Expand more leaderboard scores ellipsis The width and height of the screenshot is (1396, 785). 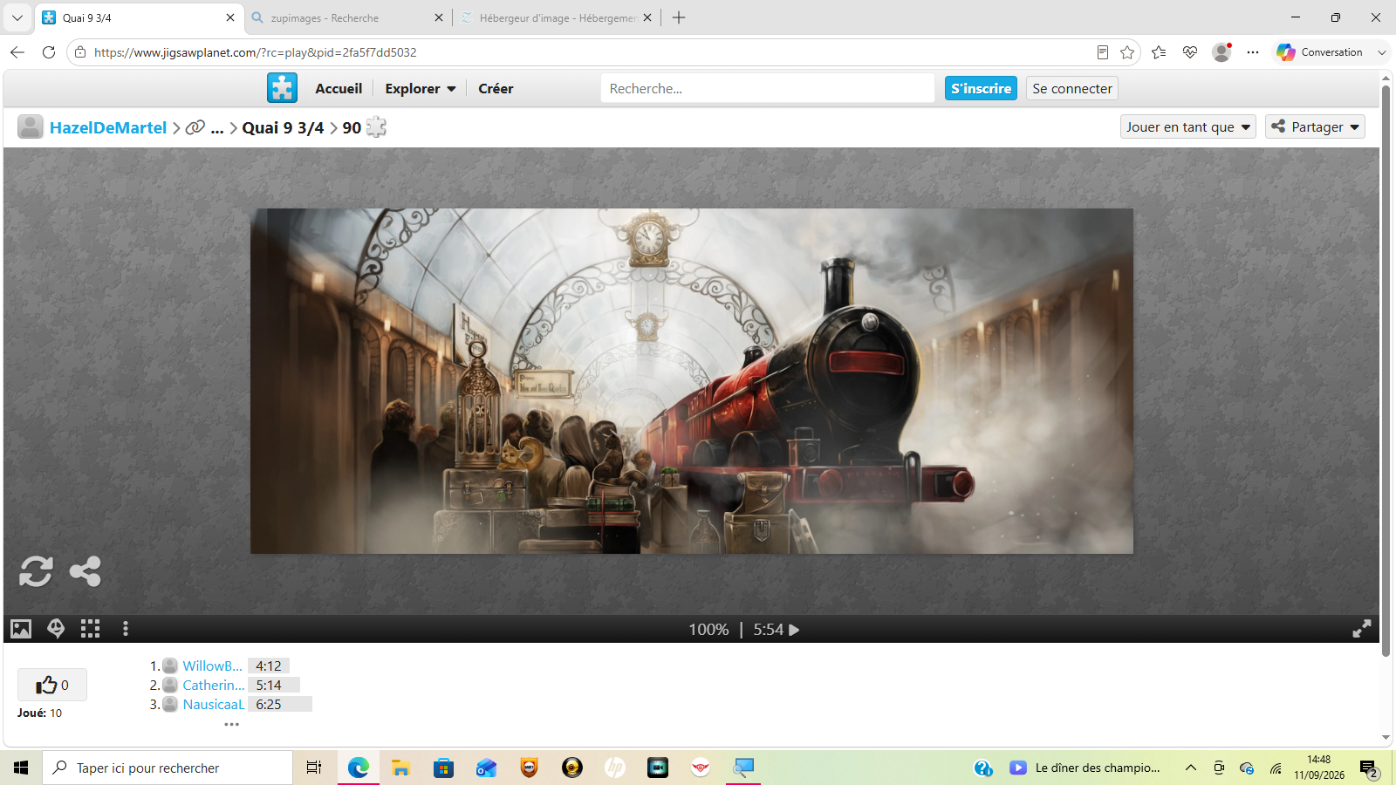click(x=231, y=725)
